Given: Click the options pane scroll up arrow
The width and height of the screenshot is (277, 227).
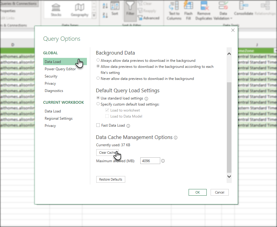Looking at the screenshot, I should click(229, 54).
